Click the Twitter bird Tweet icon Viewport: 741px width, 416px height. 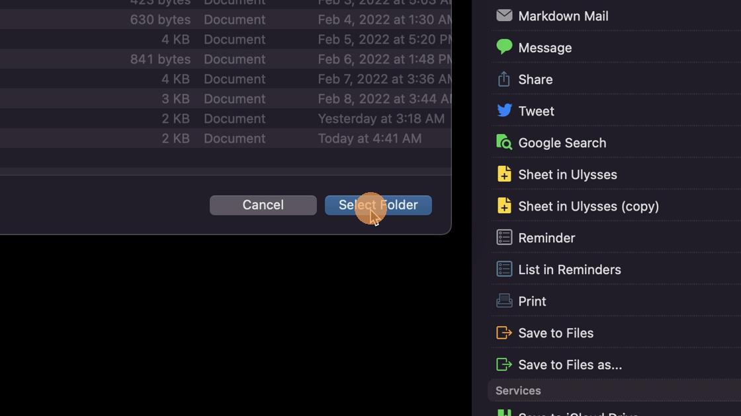[x=503, y=110]
